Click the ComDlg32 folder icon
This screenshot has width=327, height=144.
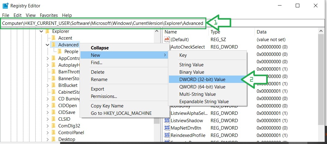[54, 126]
